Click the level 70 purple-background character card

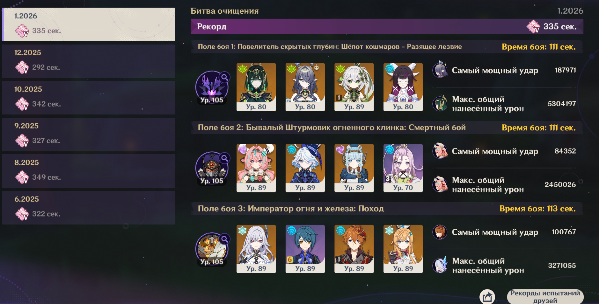(403, 168)
